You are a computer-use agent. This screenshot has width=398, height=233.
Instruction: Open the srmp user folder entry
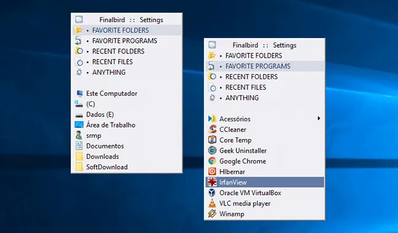click(127, 136)
